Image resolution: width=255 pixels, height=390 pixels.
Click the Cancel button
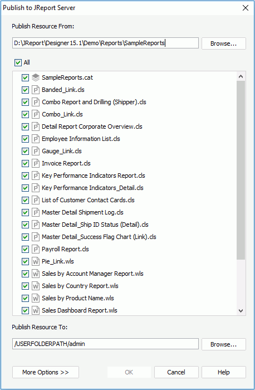(176, 372)
